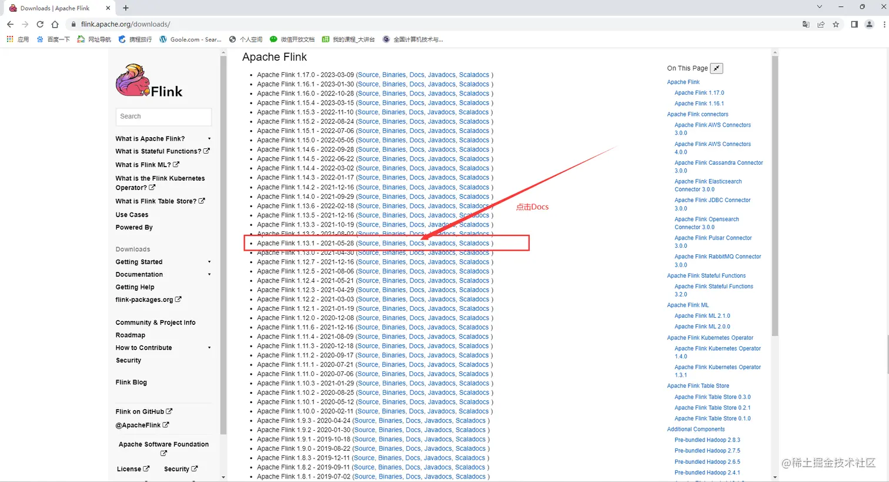Open What is Stateful Functions? link

[162, 151]
